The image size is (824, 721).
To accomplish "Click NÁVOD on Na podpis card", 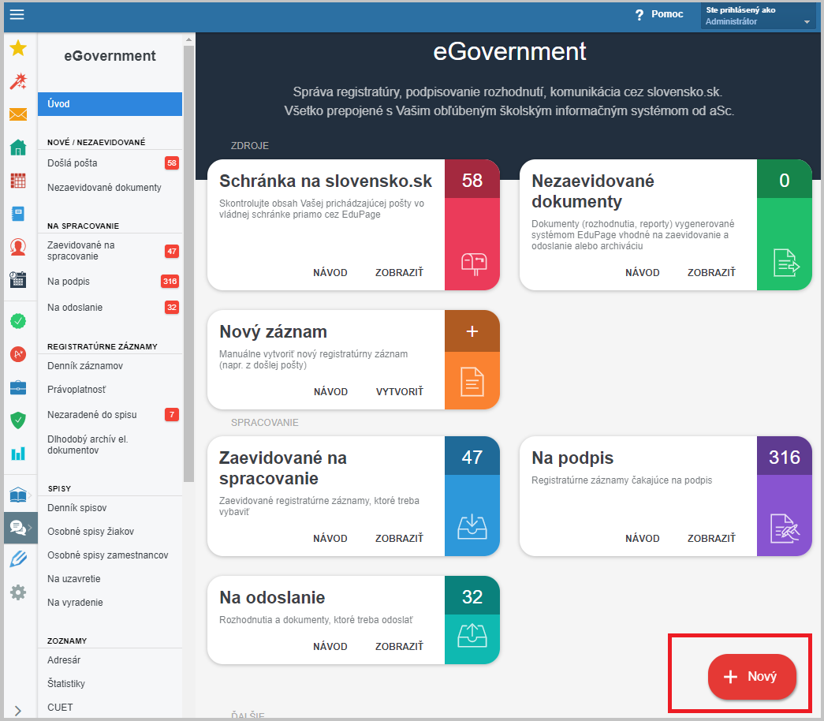I will 642,539.
